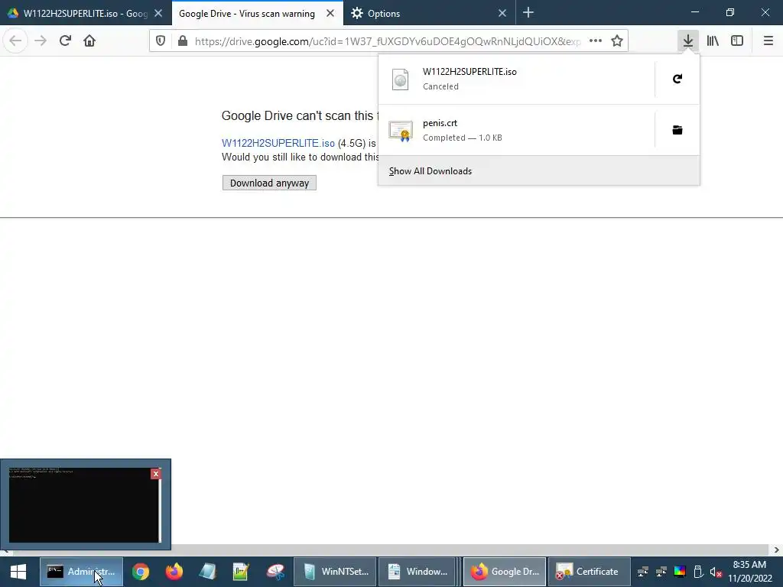Viewport: 783px width, 587px height.
Task: Show sidebars toolbar button
Action: [x=737, y=41]
